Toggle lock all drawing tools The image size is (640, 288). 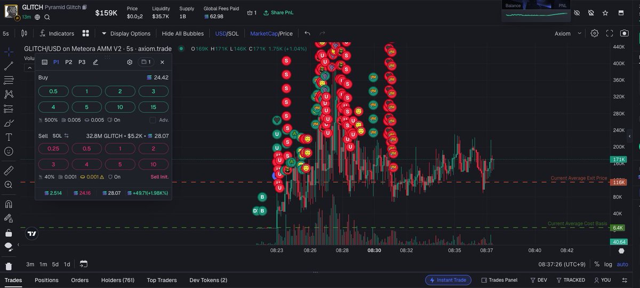point(9,233)
